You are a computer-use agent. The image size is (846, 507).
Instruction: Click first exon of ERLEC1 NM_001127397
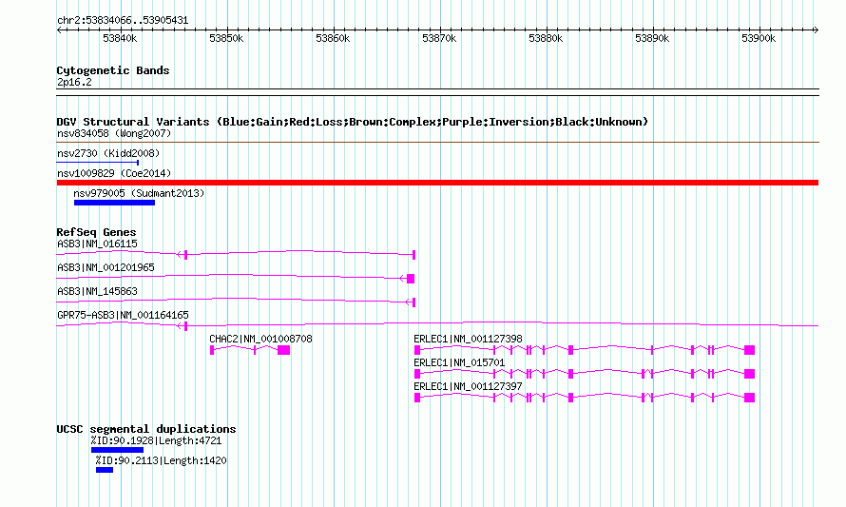[x=417, y=398]
